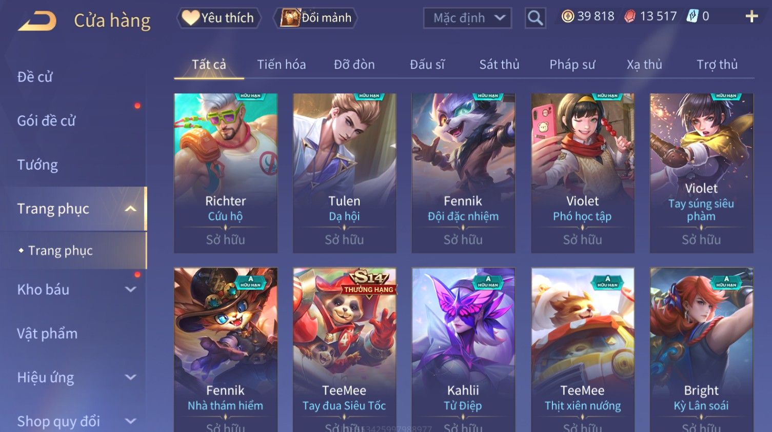Select the Richter Cứu hộ skin card
This screenshot has width=772, height=432.
(x=226, y=173)
